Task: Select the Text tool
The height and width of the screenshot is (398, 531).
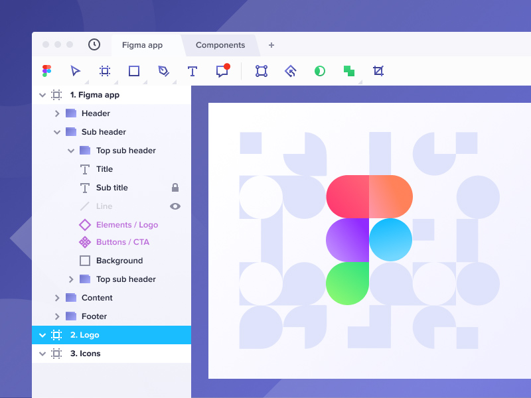Action: [x=192, y=71]
